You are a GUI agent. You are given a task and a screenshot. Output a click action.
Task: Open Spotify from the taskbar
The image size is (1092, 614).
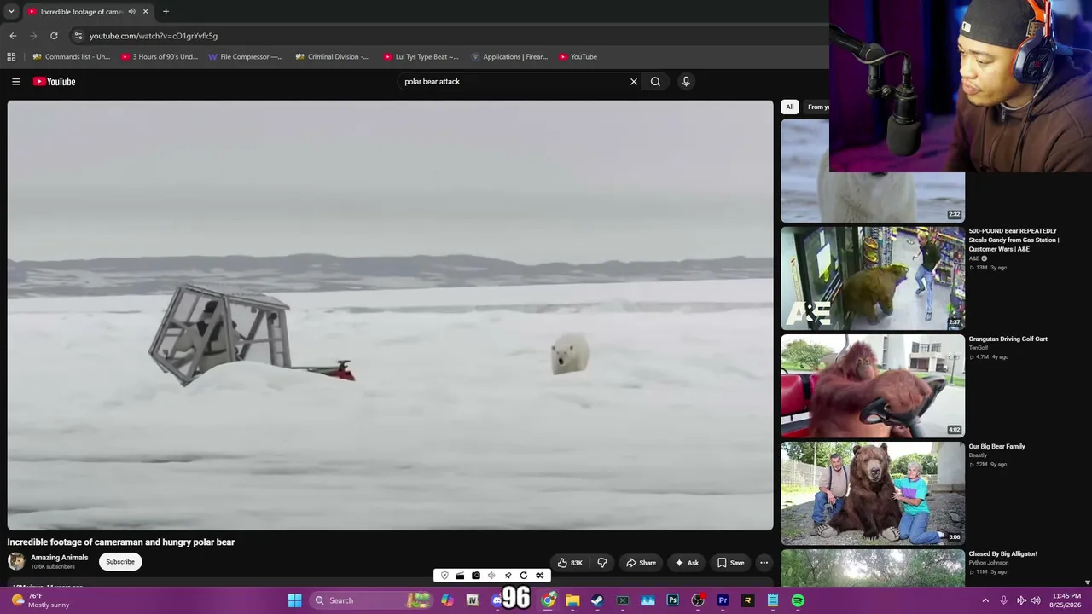click(798, 600)
